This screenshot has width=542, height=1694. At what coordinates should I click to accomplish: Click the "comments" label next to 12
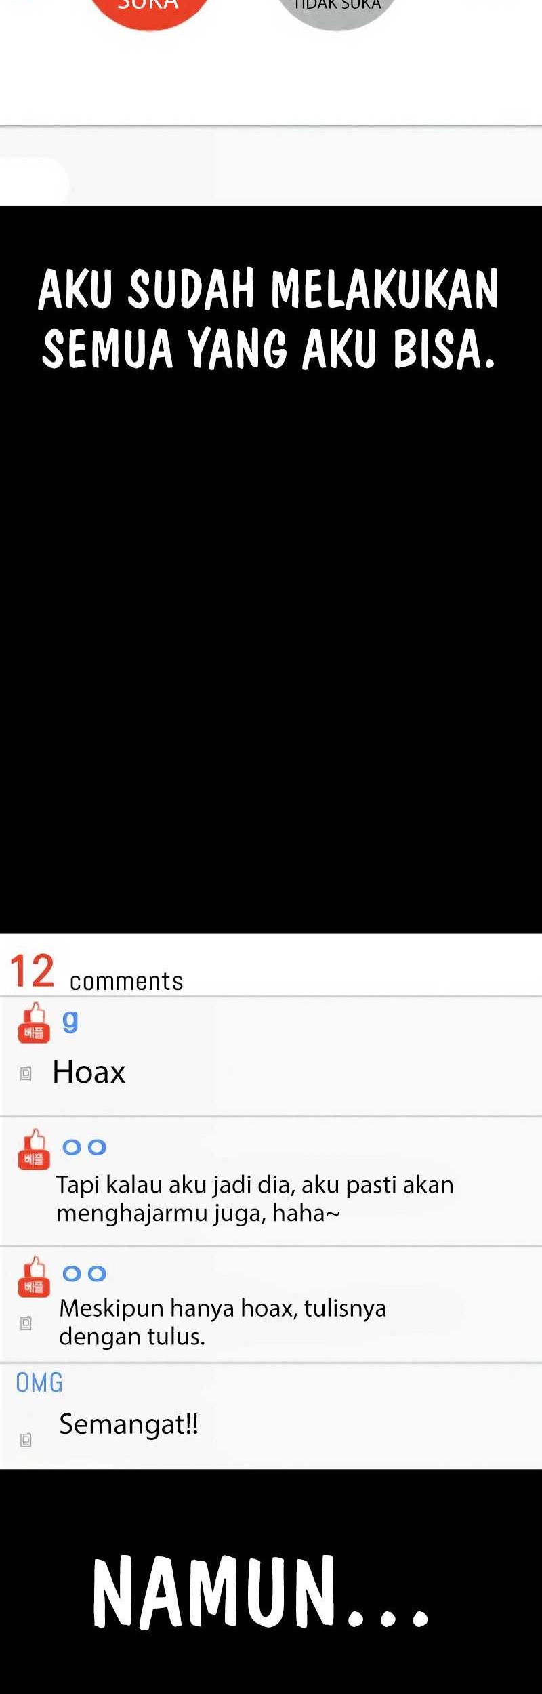[x=127, y=981]
